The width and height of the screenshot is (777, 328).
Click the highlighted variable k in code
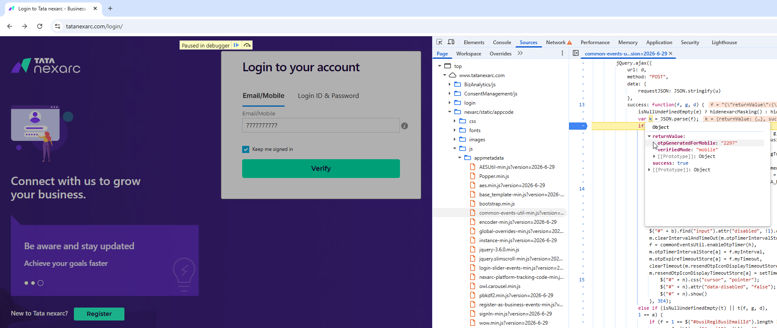pyautogui.click(x=650, y=119)
